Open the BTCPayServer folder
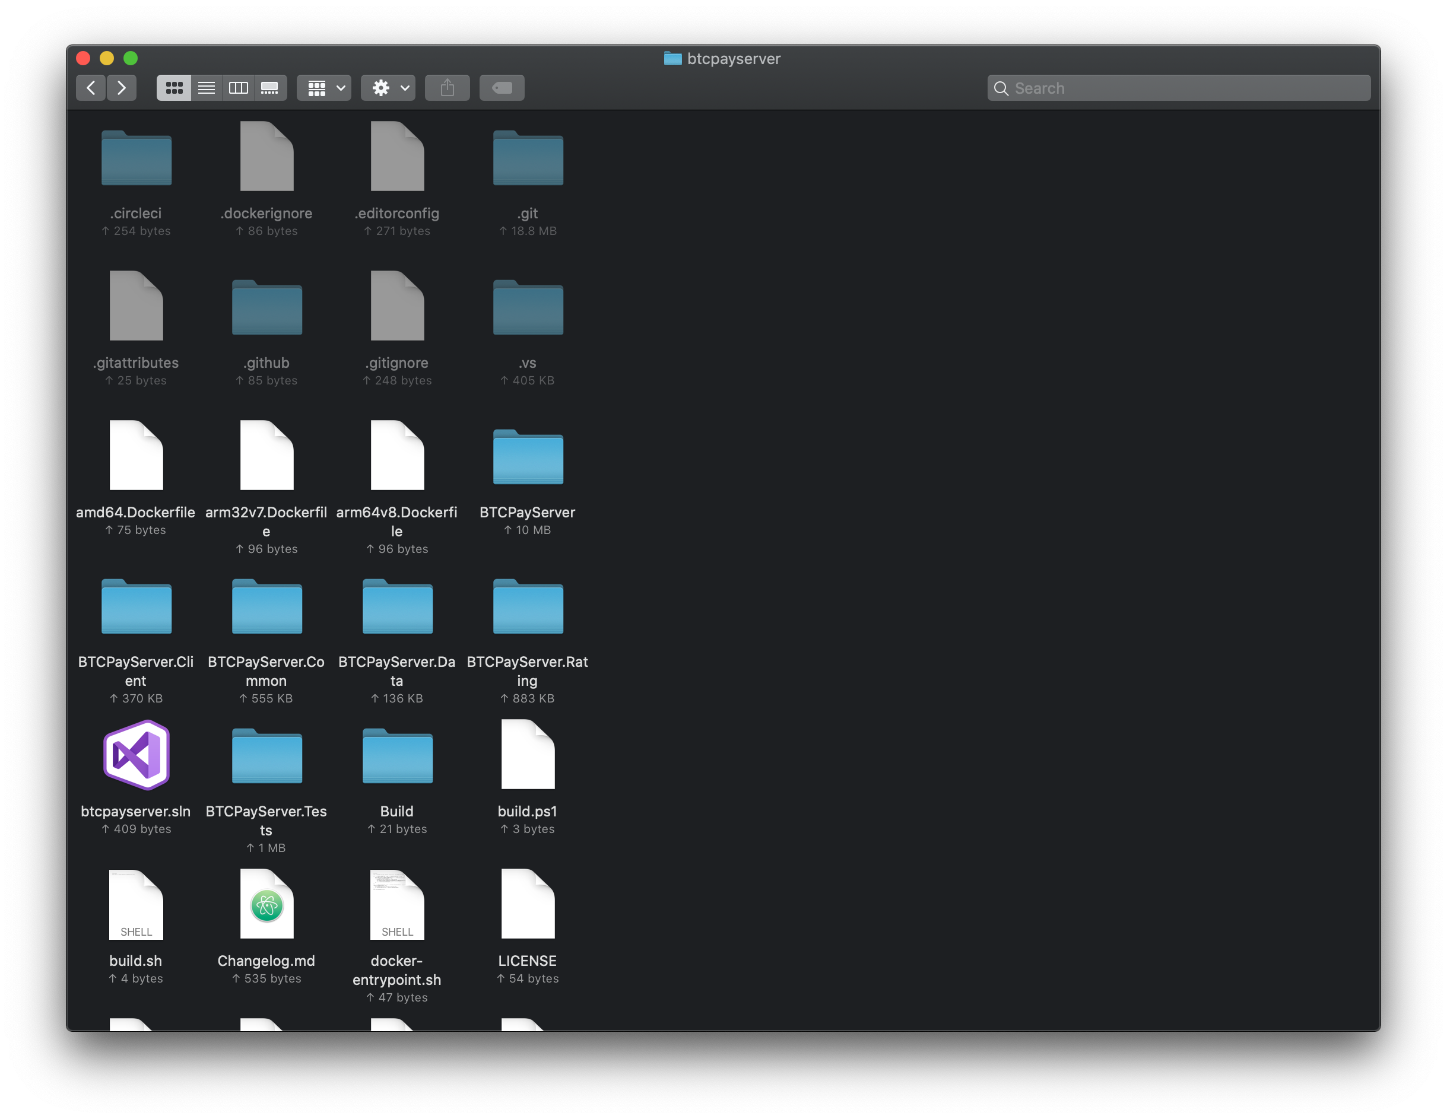1447x1119 pixels. pyautogui.click(x=528, y=457)
